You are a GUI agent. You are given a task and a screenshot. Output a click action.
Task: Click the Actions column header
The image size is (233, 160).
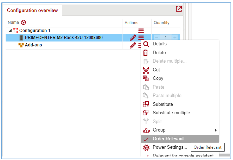131,23
